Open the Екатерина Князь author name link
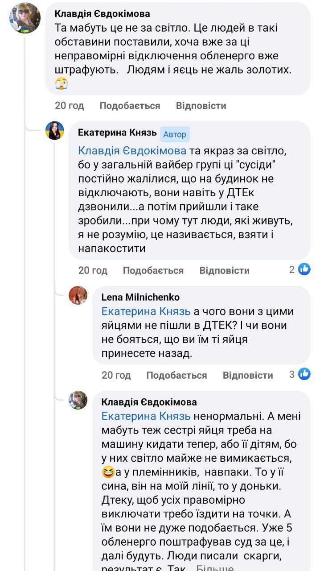This screenshot has height=571, width=320. pos(117,132)
